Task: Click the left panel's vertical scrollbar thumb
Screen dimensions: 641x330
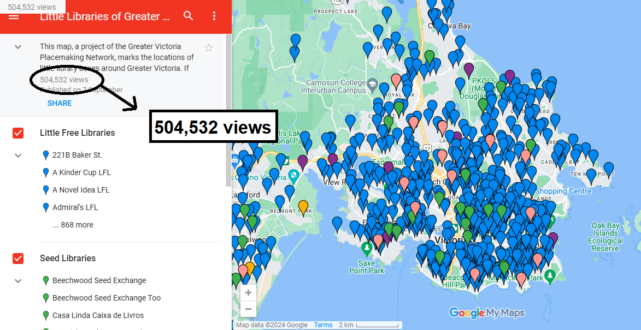Action: click(x=228, y=110)
